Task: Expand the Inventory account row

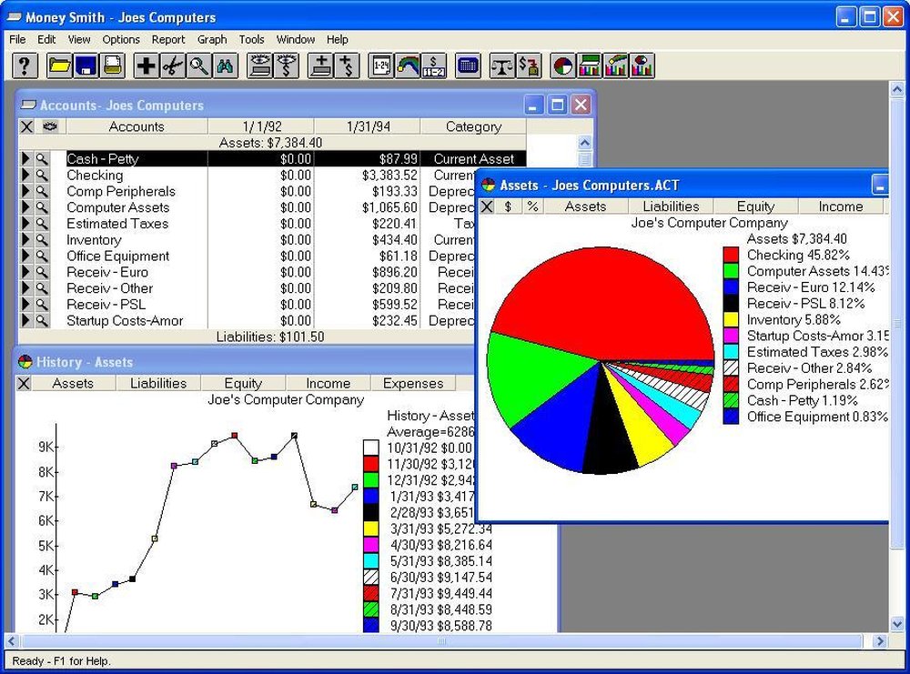Action: [x=26, y=239]
